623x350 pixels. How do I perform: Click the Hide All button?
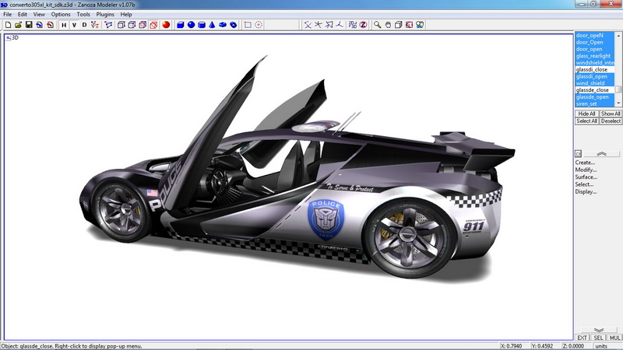point(586,114)
